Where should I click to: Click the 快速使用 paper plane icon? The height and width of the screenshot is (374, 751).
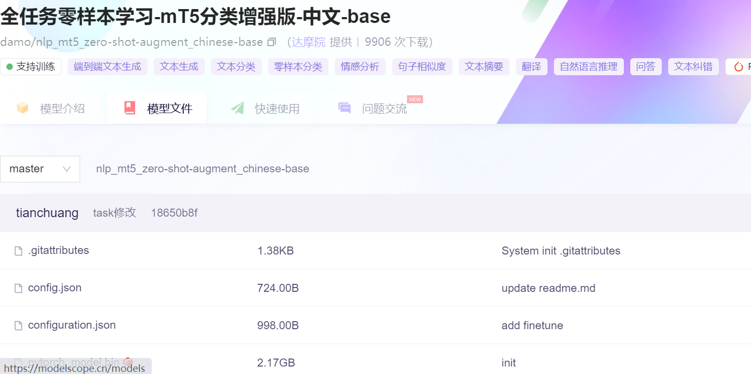[x=237, y=108]
